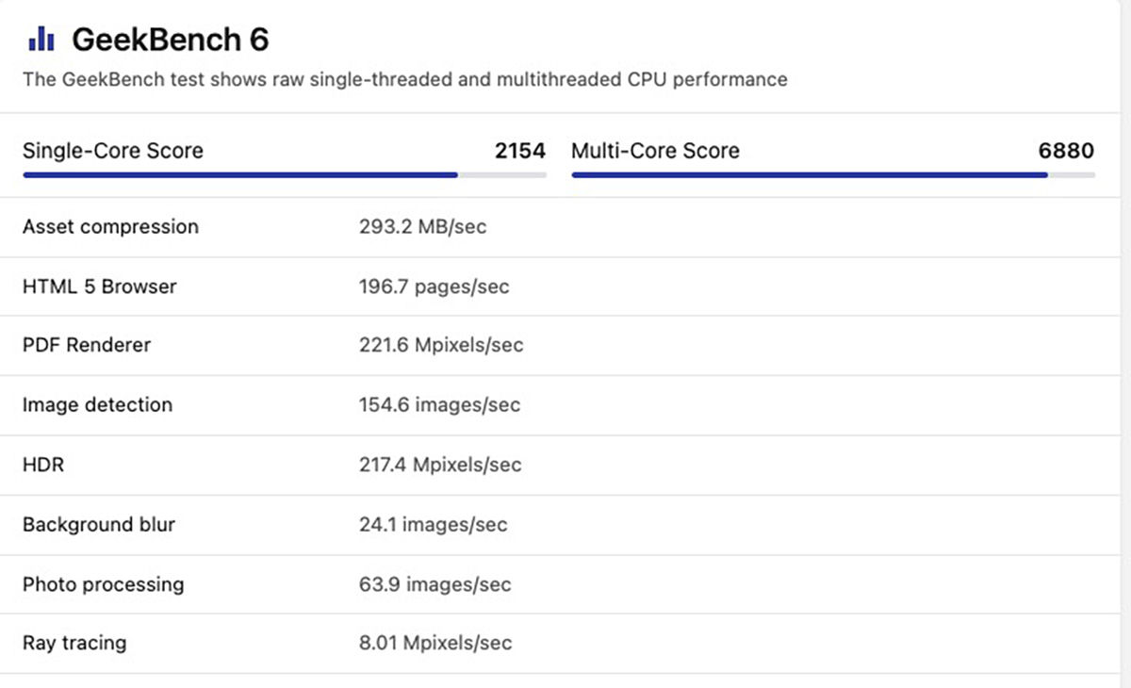Select the Photo processing row label

click(x=104, y=584)
